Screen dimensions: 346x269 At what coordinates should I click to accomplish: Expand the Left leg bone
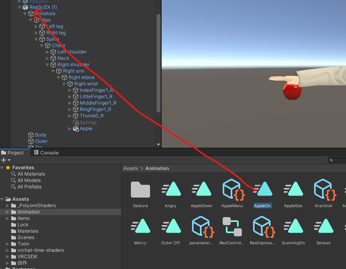coord(36,26)
